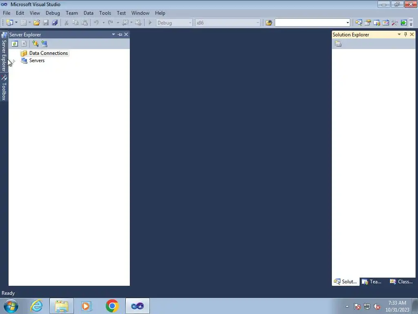The width and height of the screenshot is (418, 314).
Task: Close the Solution Explorer panel
Action: [412, 34]
